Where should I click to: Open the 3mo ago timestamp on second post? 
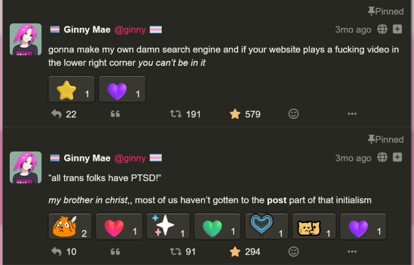tap(353, 158)
